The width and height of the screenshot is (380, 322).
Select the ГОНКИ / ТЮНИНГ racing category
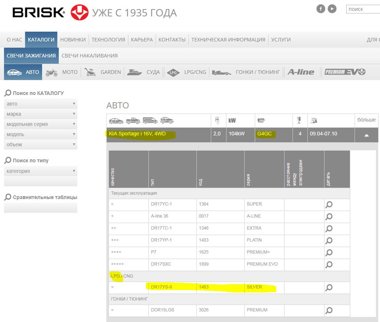[246, 72]
